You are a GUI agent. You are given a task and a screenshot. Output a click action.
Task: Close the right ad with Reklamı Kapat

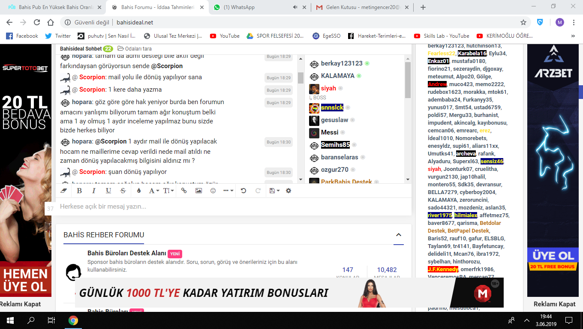tap(554, 304)
